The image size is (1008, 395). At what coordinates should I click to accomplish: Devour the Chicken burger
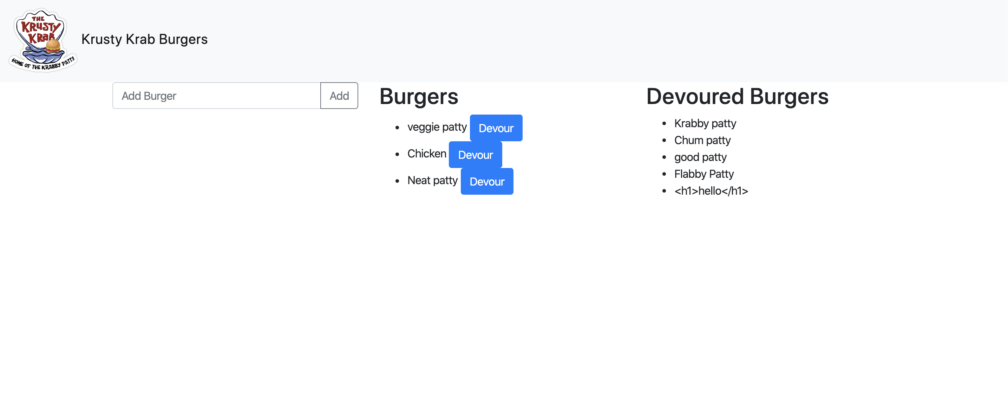click(x=475, y=155)
